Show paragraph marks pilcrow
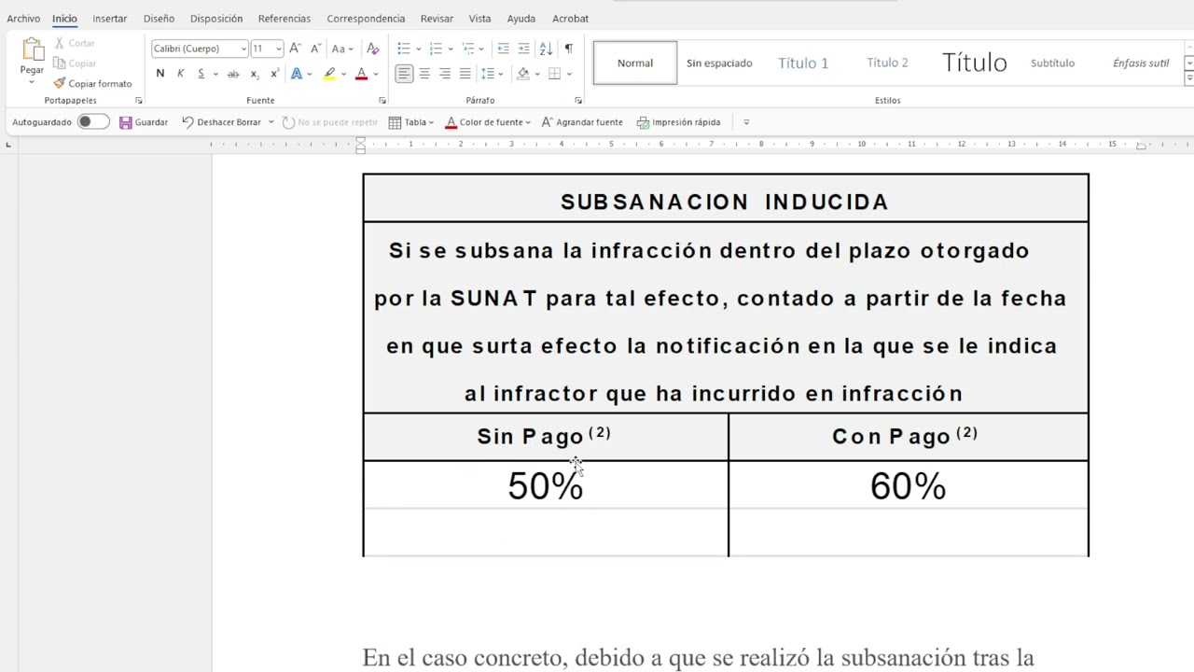This screenshot has width=1194, height=672. 569,49
